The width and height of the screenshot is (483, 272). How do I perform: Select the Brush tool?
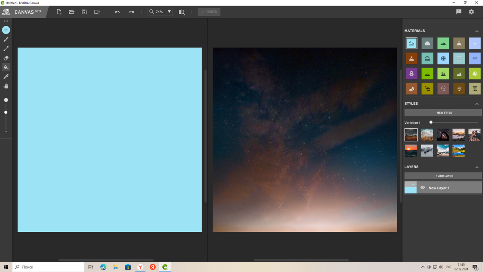coord(6,39)
